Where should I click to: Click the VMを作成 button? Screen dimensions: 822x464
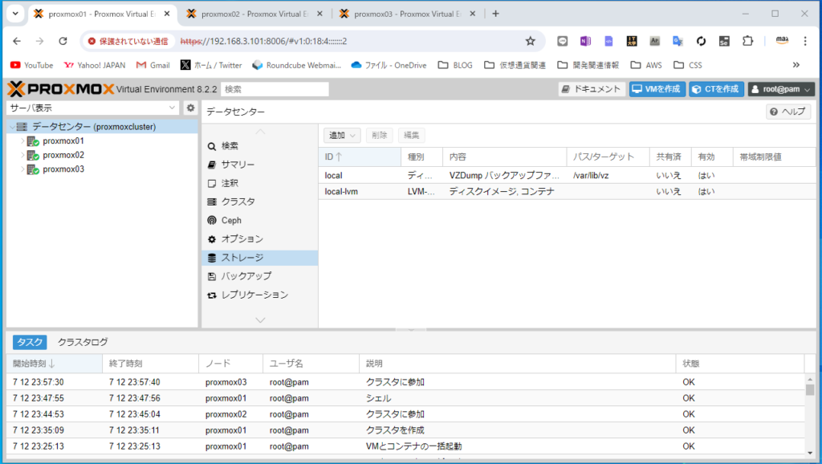(x=657, y=89)
